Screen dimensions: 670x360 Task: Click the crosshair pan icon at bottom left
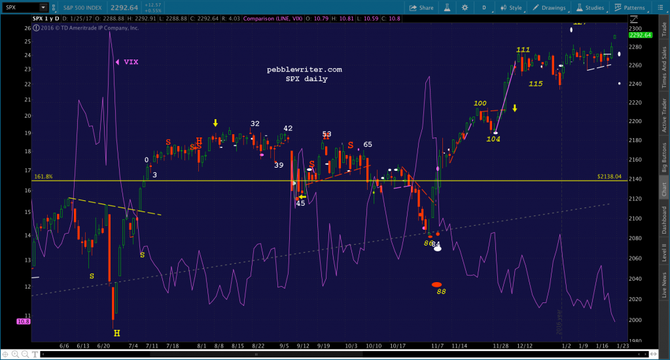coord(5,354)
